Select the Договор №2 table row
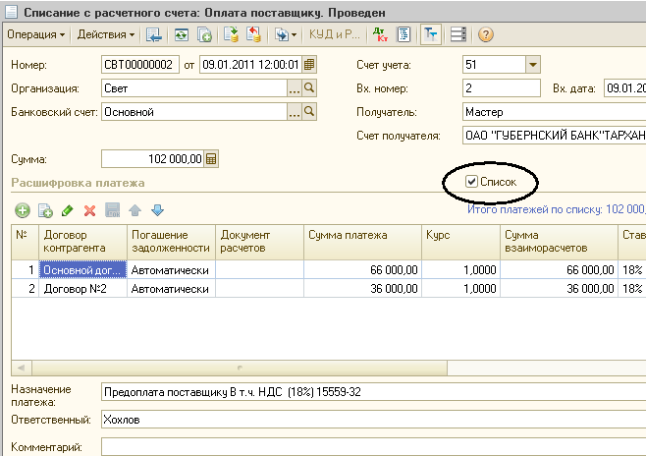The height and width of the screenshot is (456, 646). (328, 289)
